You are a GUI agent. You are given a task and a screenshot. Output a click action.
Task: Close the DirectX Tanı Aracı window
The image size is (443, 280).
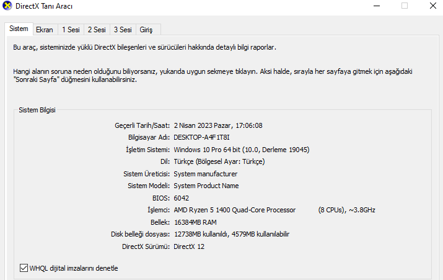(432, 6)
